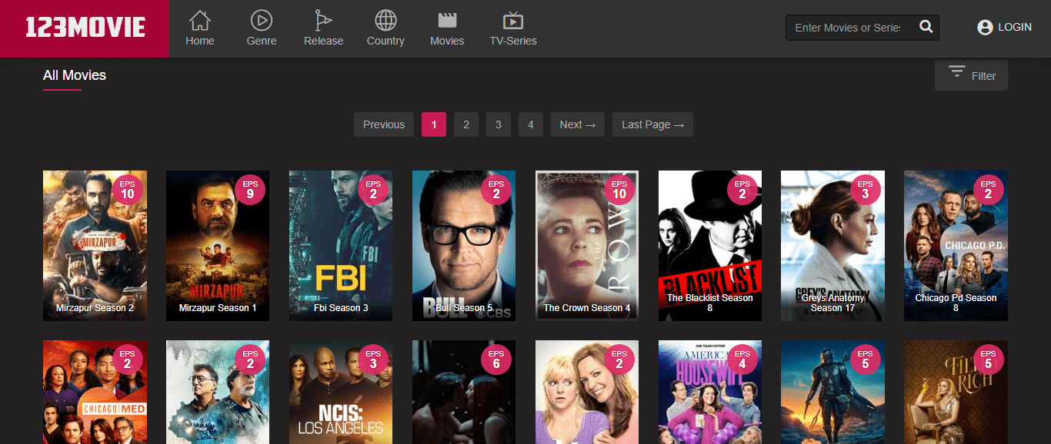Click the filter lines icon
Image resolution: width=1051 pixels, height=444 pixels.
(957, 72)
